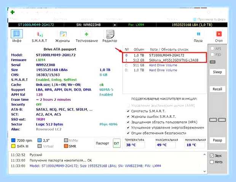This screenshot has height=182, width=236.
Task: Select the API radio option
Action: coord(212,49)
